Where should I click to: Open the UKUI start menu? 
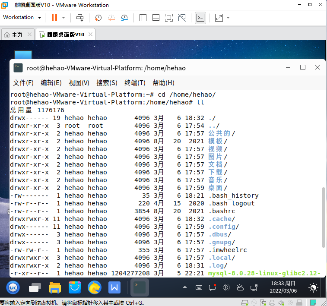(x=13, y=288)
